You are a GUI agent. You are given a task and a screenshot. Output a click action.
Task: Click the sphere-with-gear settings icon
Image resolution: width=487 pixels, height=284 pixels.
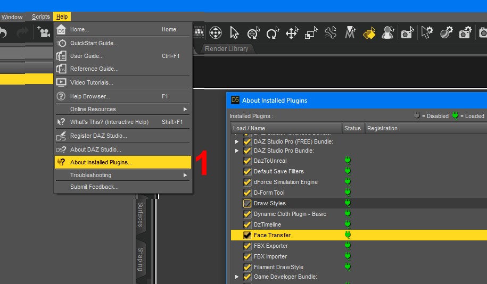click(447, 32)
